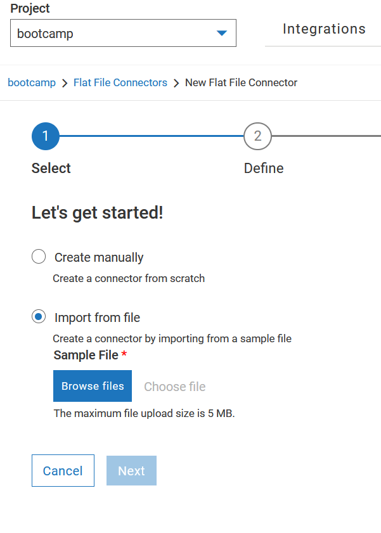Viewport: 381px width, 533px height.
Task: Select the Import from file radio button
Action: (x=39, y=316)
